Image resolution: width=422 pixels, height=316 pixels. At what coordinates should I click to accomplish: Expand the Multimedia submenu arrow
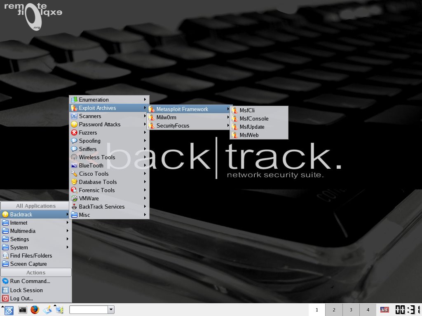(x=67, y=231)
